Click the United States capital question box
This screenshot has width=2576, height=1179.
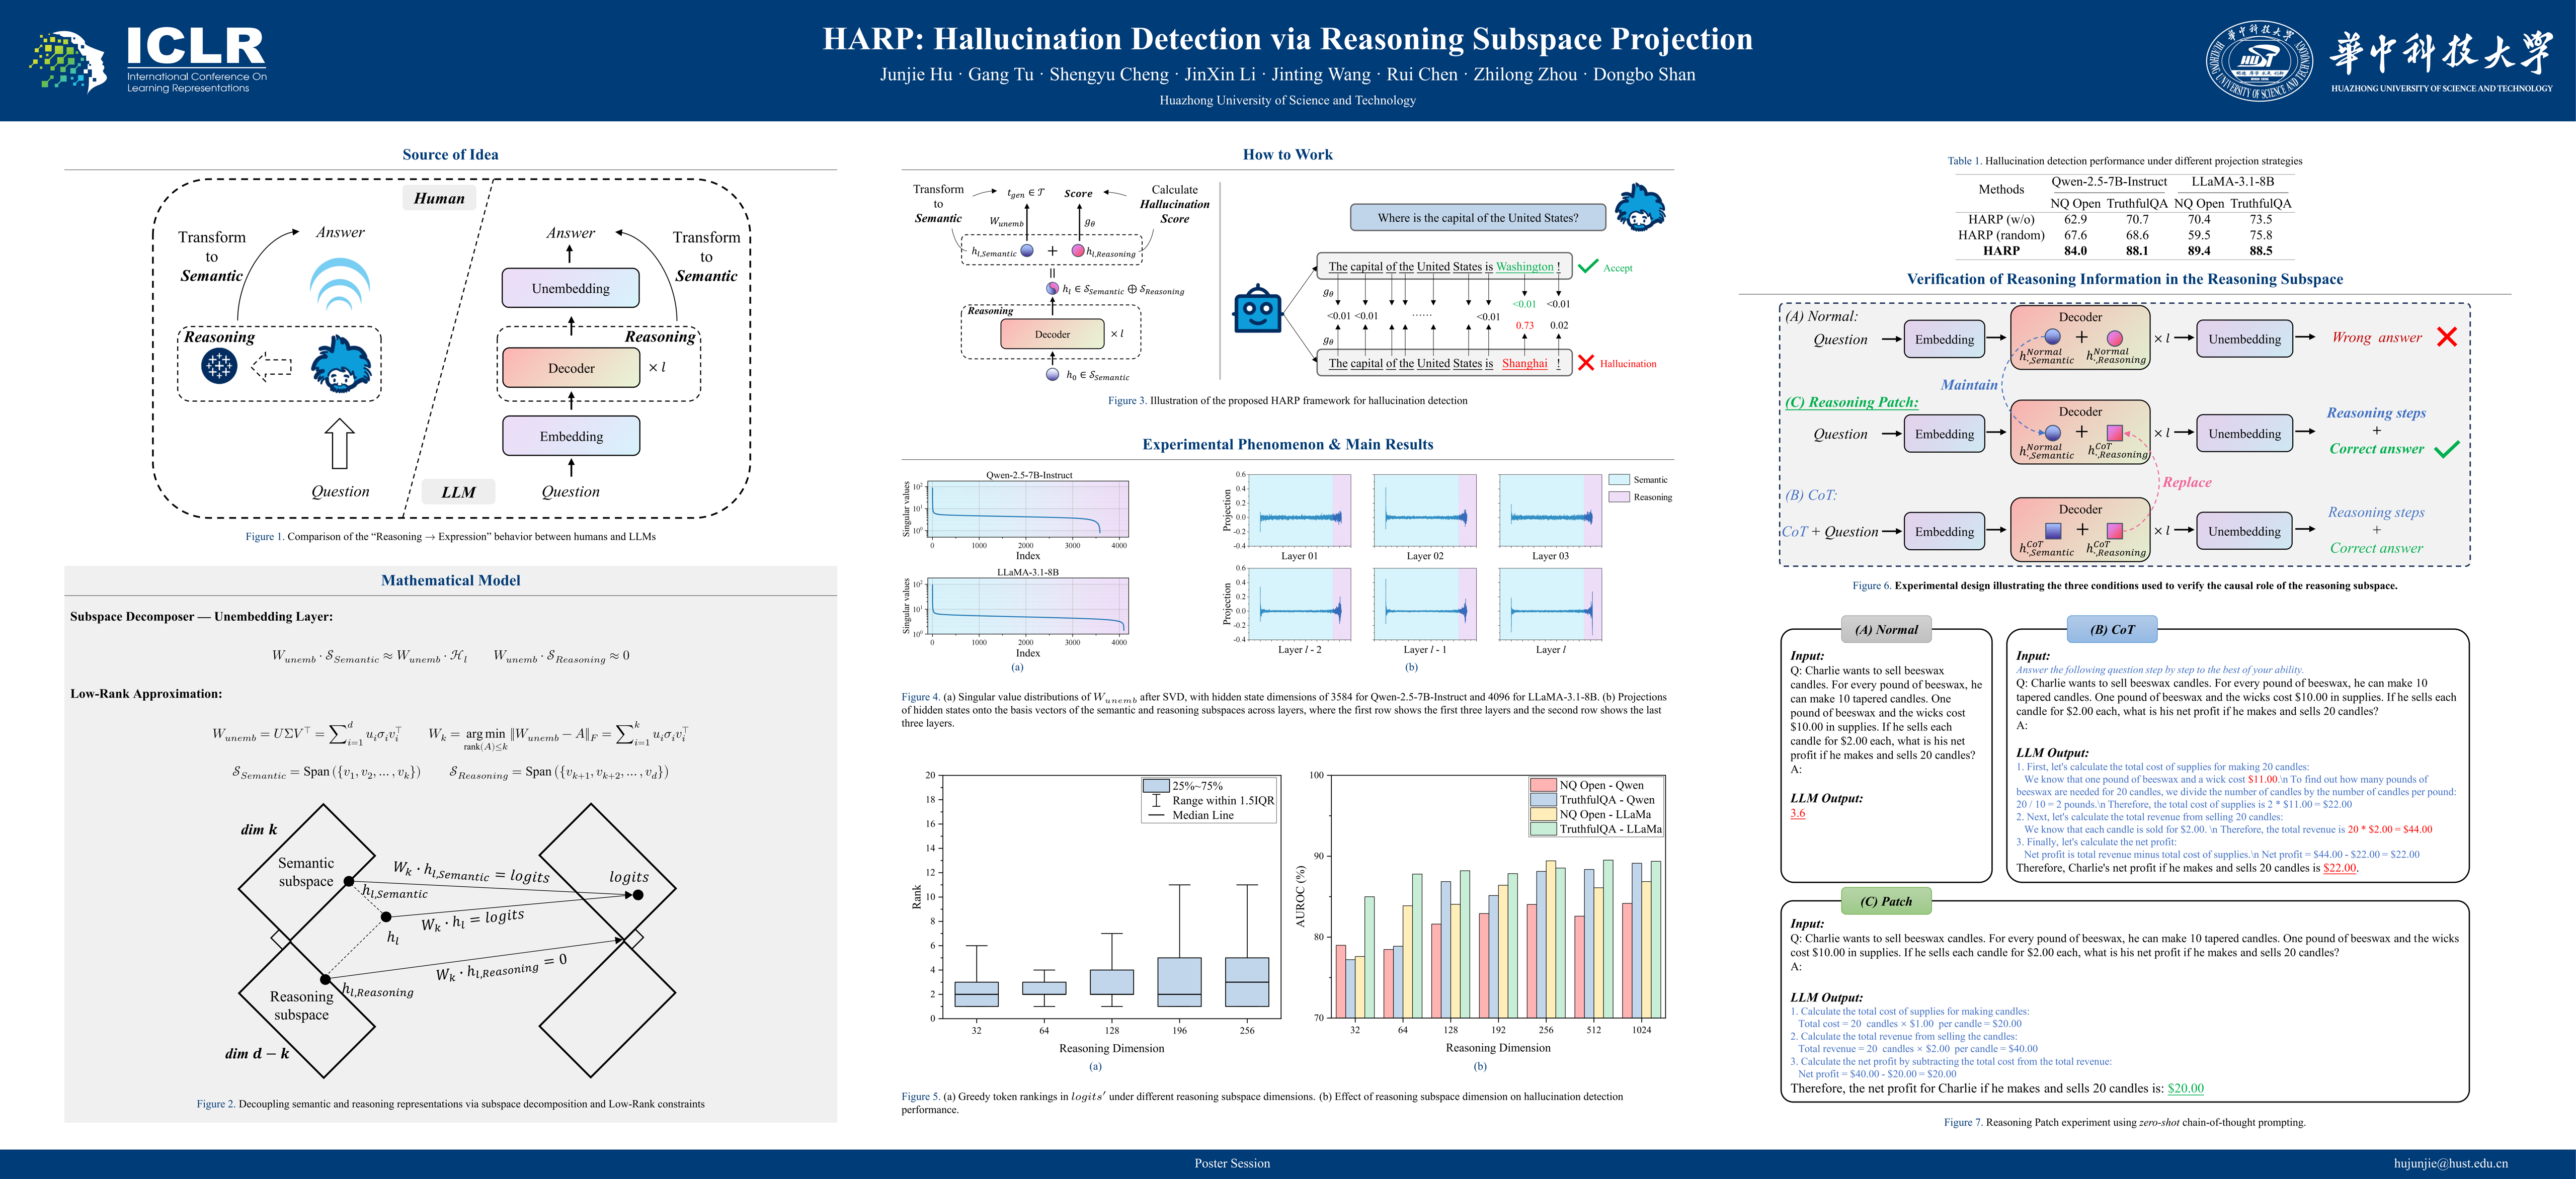tap(1477, 217)
